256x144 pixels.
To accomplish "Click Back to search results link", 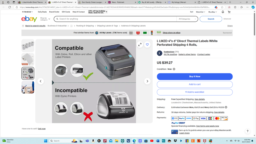I will (35, 26).
